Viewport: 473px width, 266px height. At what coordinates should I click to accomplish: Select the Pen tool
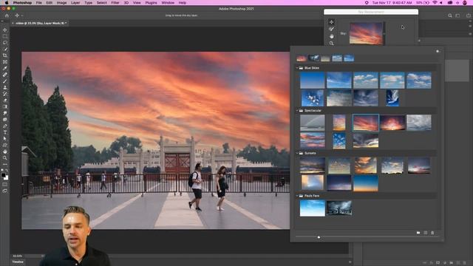click(5, 126)
